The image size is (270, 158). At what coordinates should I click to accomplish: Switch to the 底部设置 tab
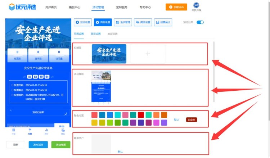point(112,34)
